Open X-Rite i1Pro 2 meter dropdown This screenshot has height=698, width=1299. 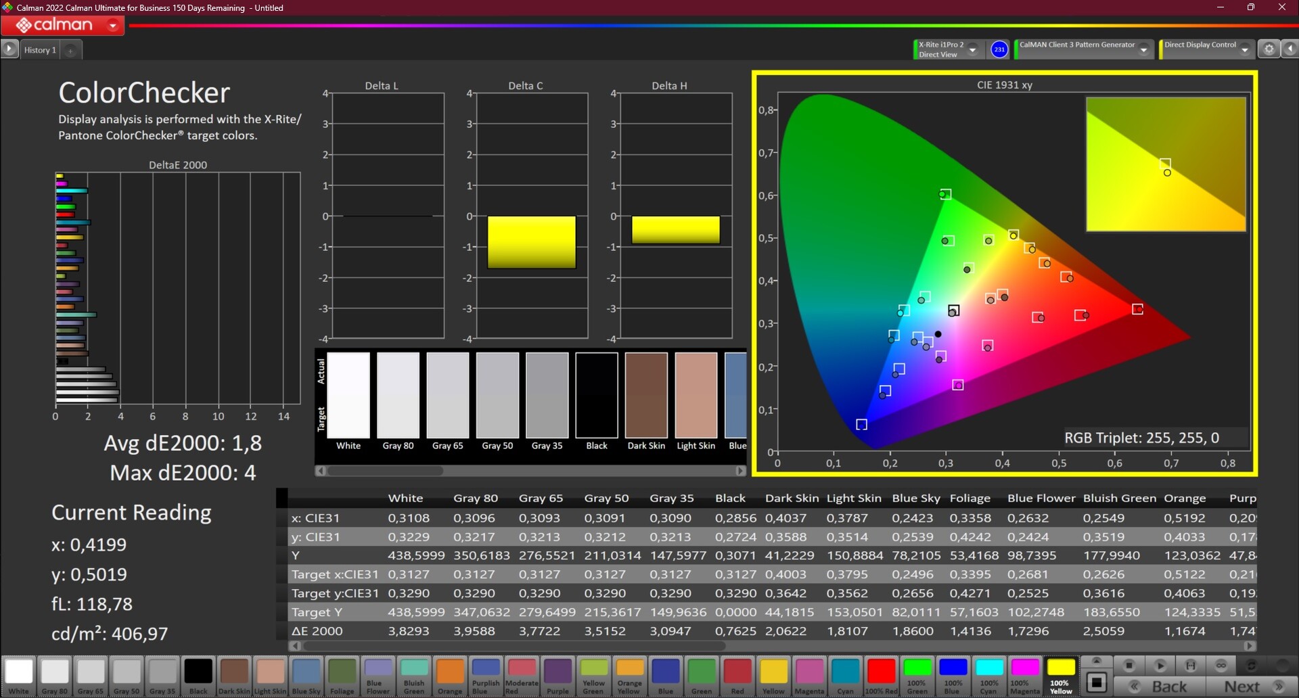972,49
